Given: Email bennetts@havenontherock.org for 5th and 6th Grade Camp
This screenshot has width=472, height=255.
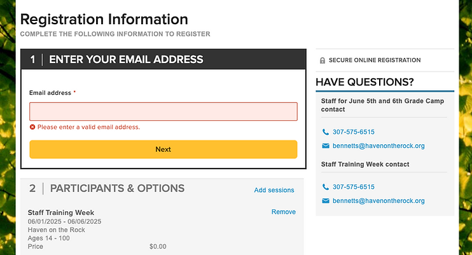Looking at the screenshot, I should point(378,146).
